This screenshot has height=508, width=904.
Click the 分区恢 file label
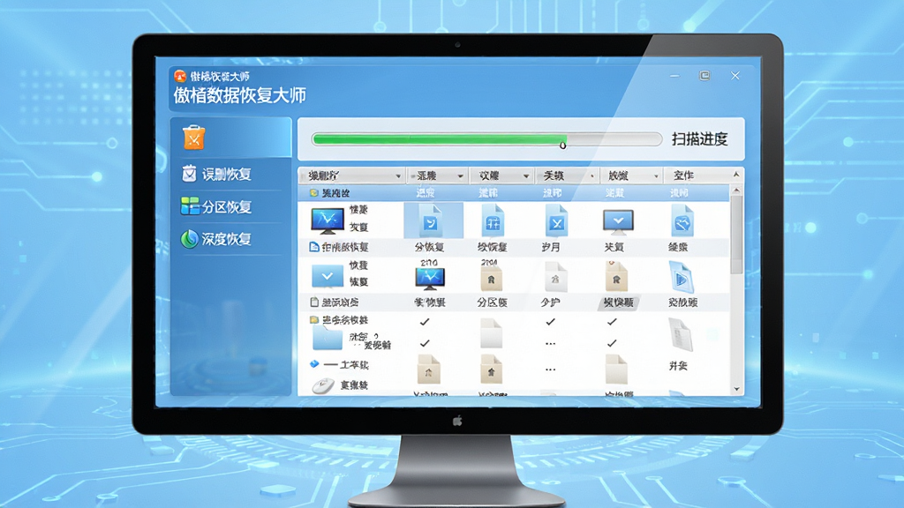coord(492,303)
